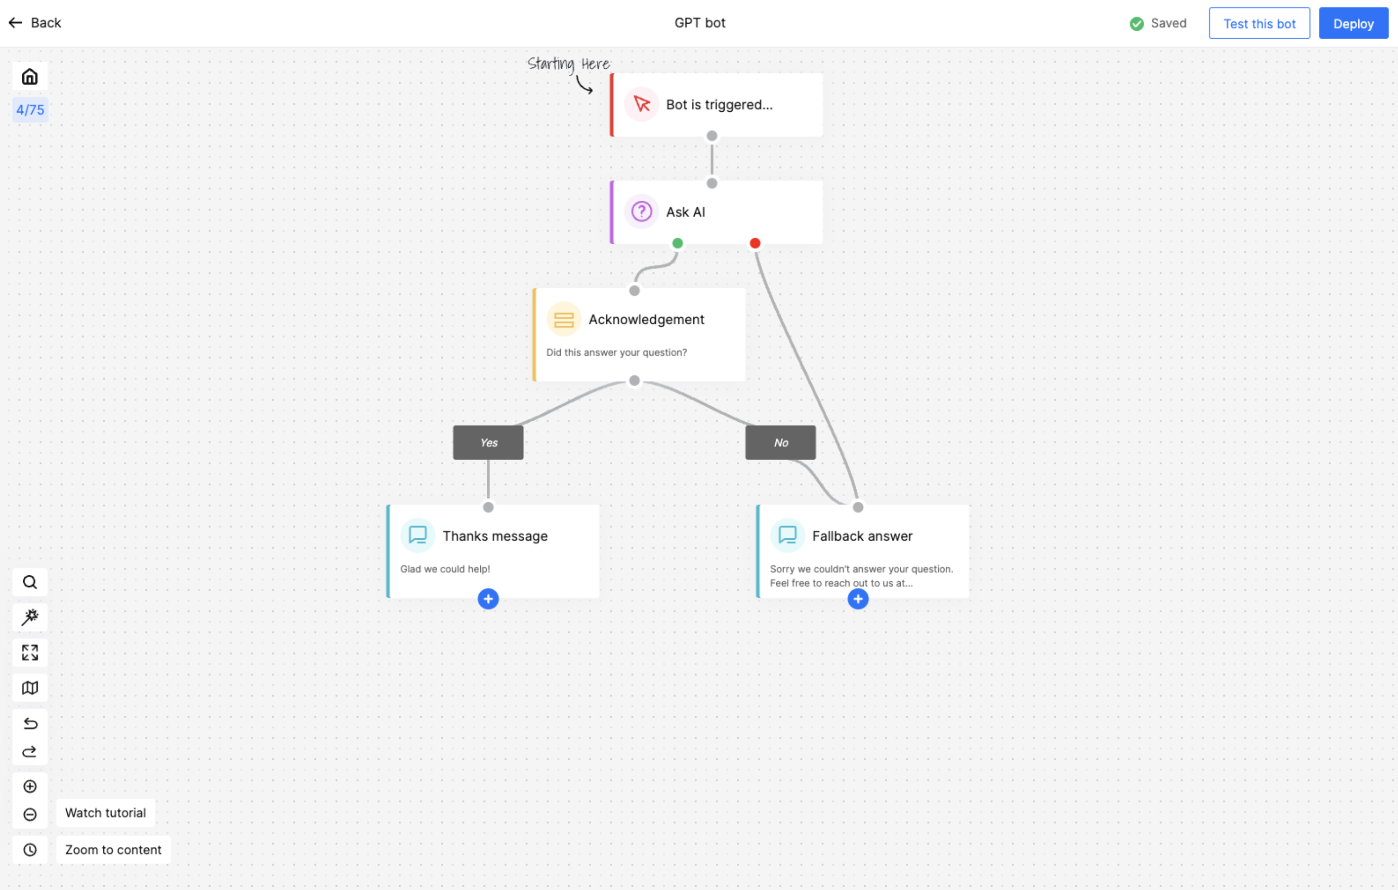This screenshot has width=1398, height=890.
Task: Add a node below Thanks message
Action: coord(488,599)
